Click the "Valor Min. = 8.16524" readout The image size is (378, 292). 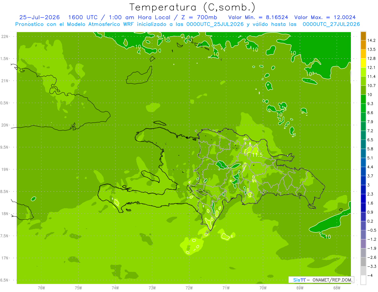point(258,17)
